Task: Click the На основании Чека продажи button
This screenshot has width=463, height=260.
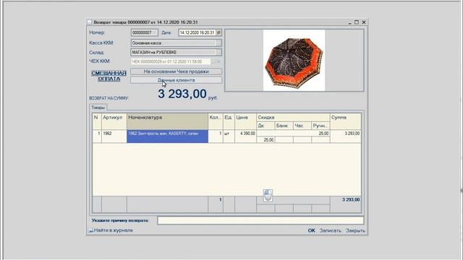Action: pos(176,71)
